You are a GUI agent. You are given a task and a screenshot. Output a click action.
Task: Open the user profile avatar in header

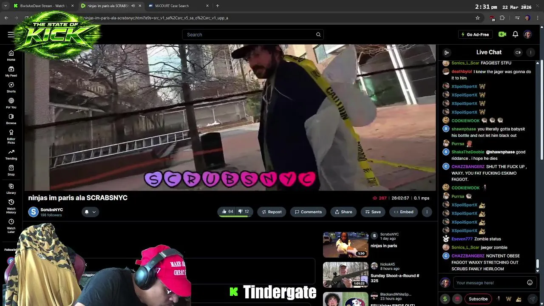click(527, 34)
